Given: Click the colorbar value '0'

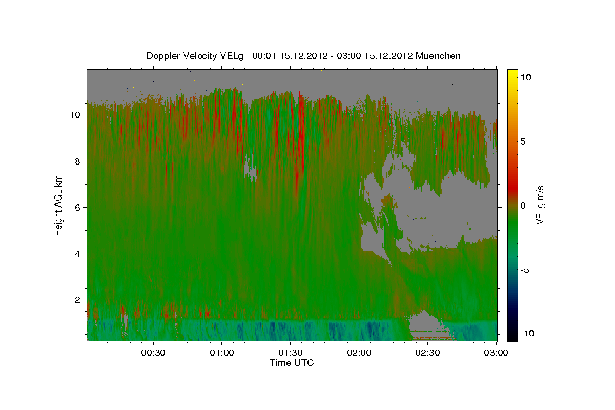Looking at the screenshot, I should coord(523,206).
